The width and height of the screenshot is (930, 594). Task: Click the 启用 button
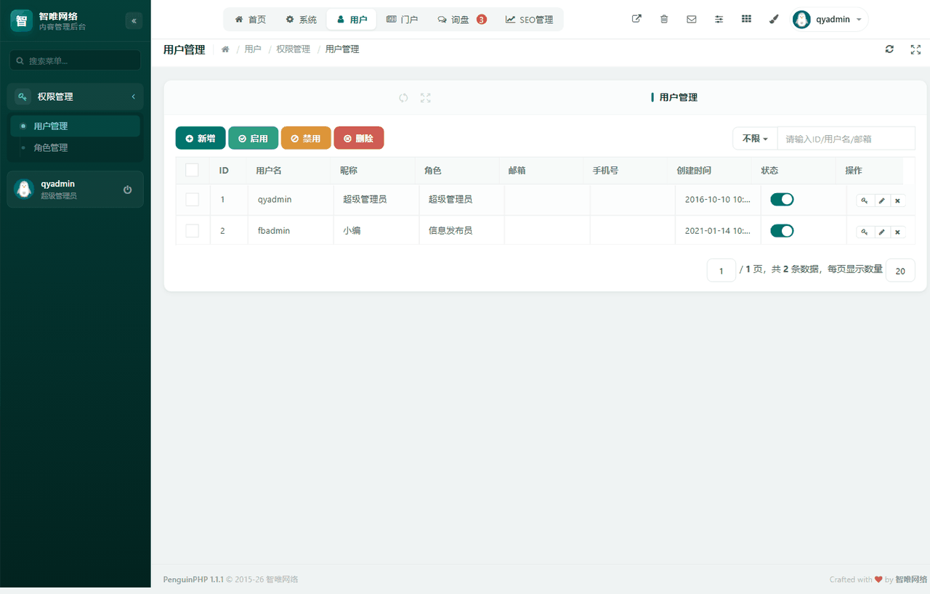coord(253,138)
